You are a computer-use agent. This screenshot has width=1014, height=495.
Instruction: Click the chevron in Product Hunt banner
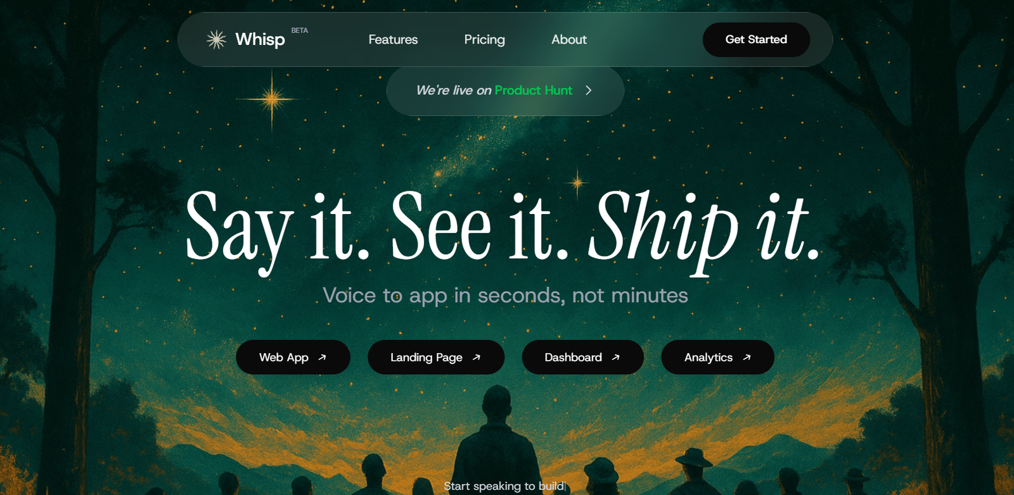tap(589, 91)
